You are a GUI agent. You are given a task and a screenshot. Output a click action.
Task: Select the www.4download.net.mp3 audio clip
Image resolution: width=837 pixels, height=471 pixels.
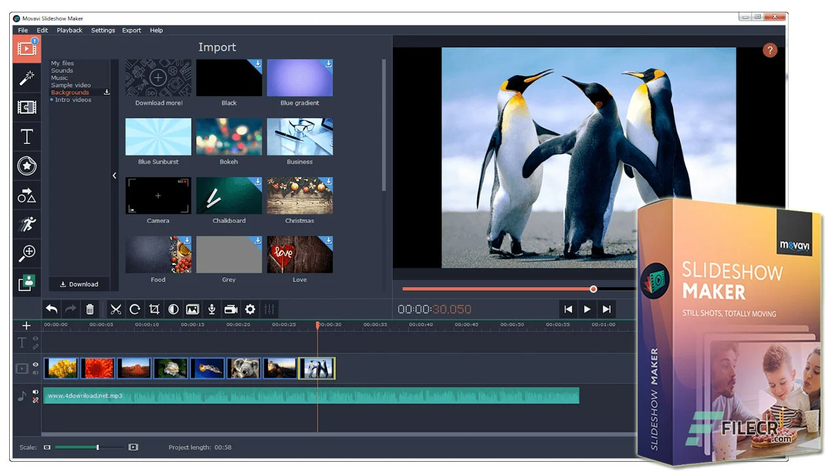311,395
